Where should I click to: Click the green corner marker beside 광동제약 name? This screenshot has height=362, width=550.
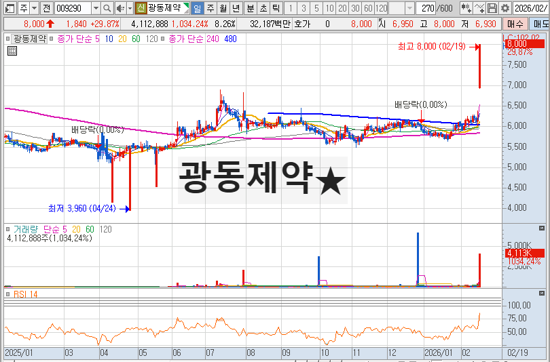tap(186, 5)
